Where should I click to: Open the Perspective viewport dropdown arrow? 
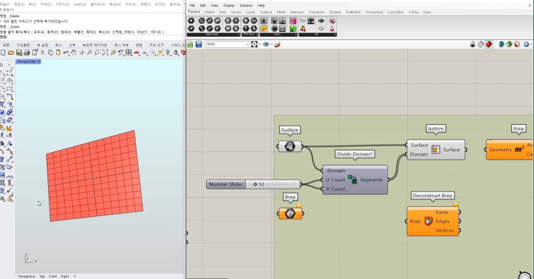click(39, 61)
